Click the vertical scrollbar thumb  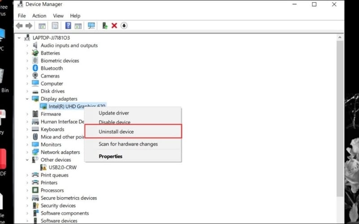[x=340, y=118]
